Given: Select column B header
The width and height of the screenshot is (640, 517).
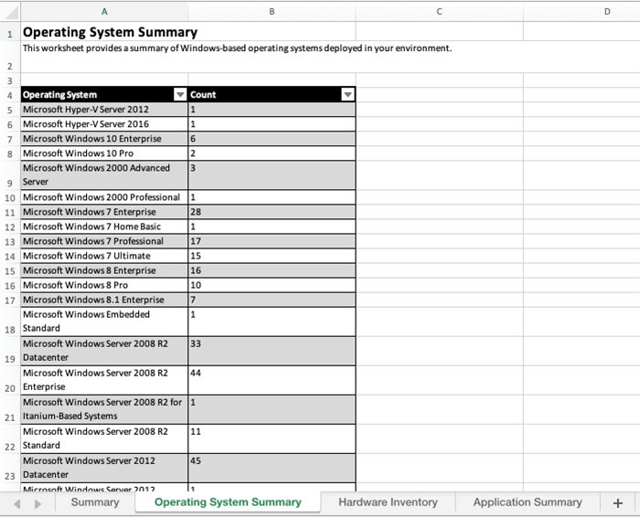Looking at the screenshot, I should tap(272, 11).
